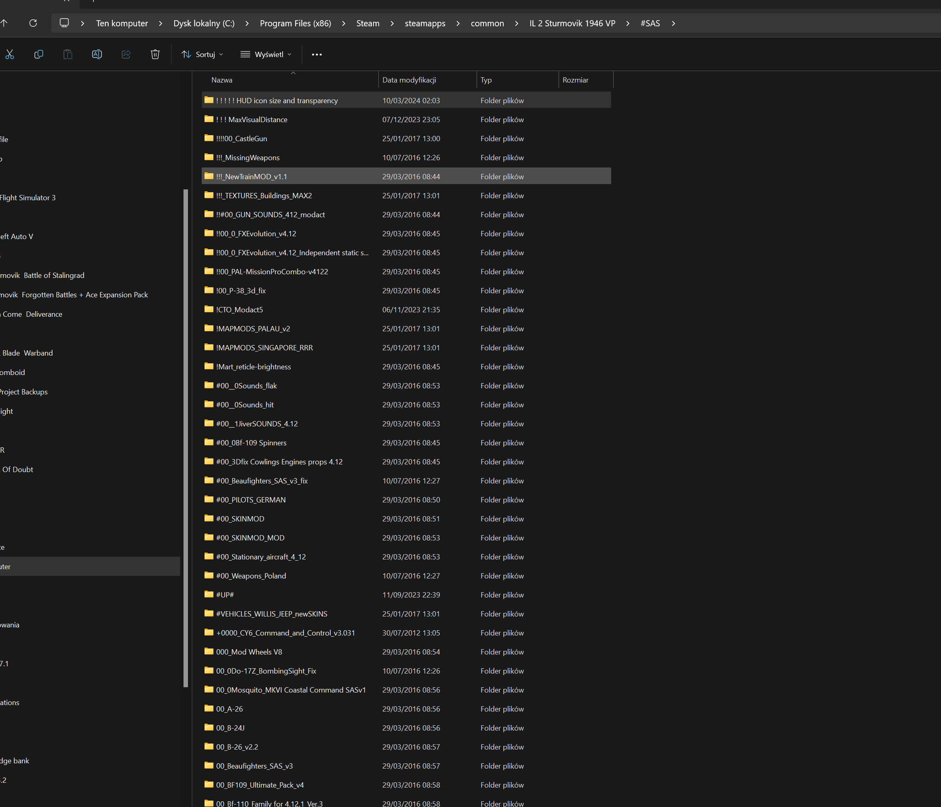Click folder icon of !CTO_Modact5
Image resolution: width=941 pixels, height=807 pixels.
(209, 309)
